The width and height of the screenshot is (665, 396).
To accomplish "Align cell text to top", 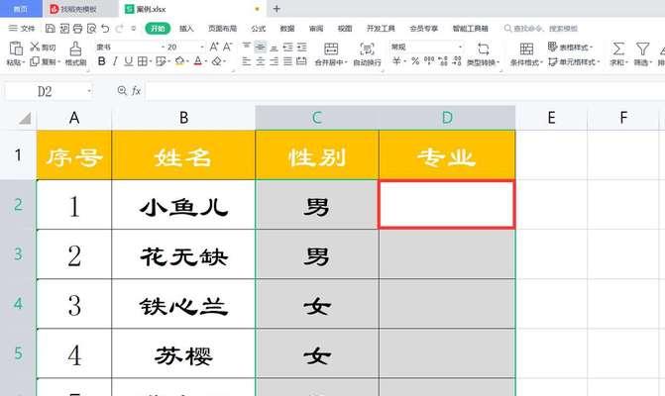I will pos(247,47).
